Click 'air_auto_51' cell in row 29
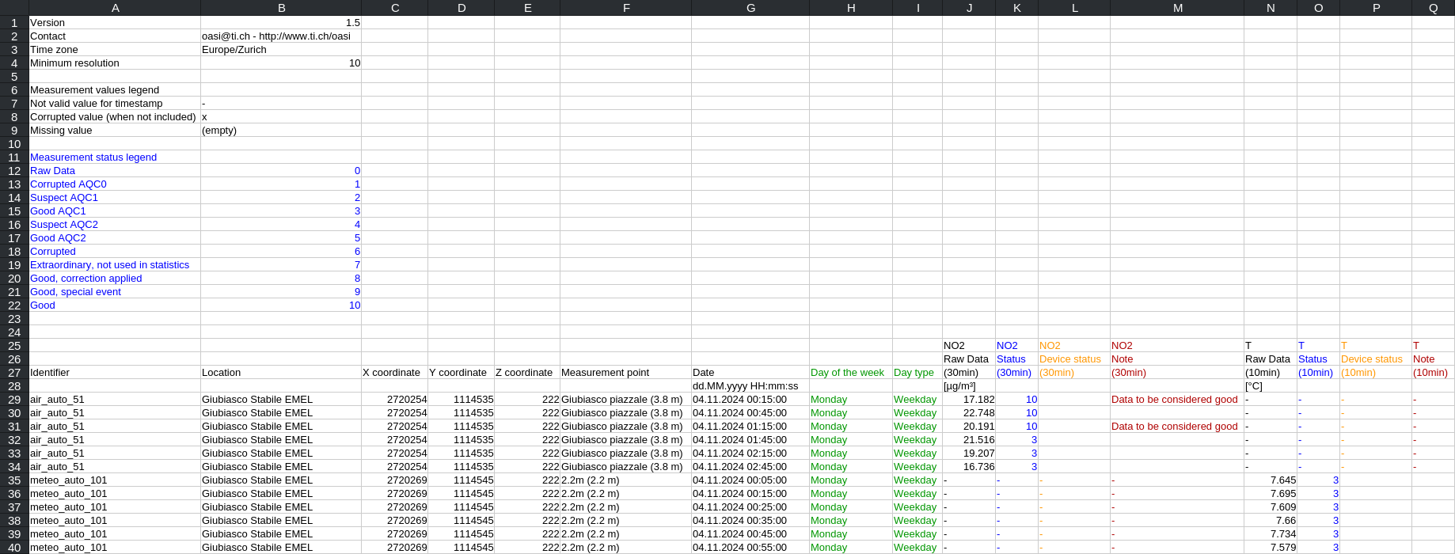Image resolution: width=1455 pixels, height=554 pixels. (x=115, y=400)
